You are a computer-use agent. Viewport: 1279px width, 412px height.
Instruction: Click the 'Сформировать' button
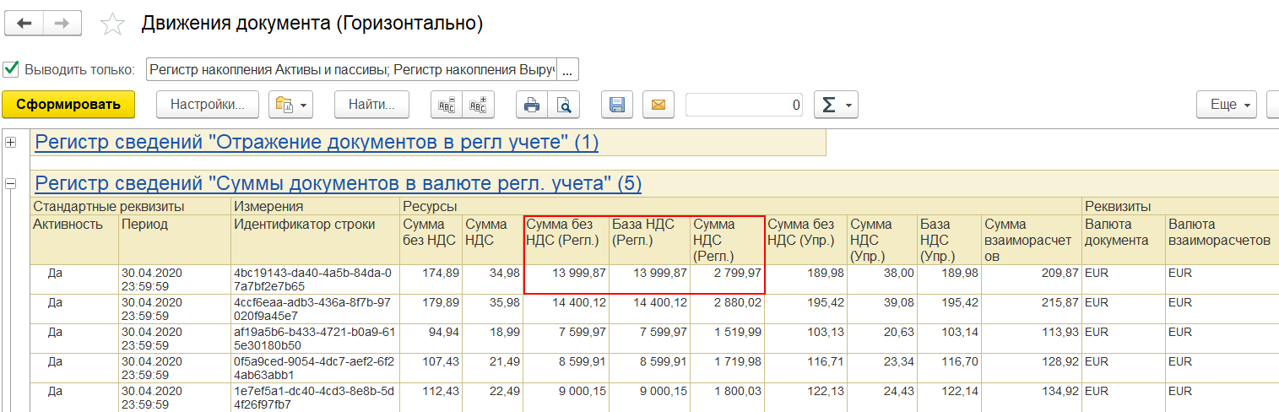coord(68,105)
